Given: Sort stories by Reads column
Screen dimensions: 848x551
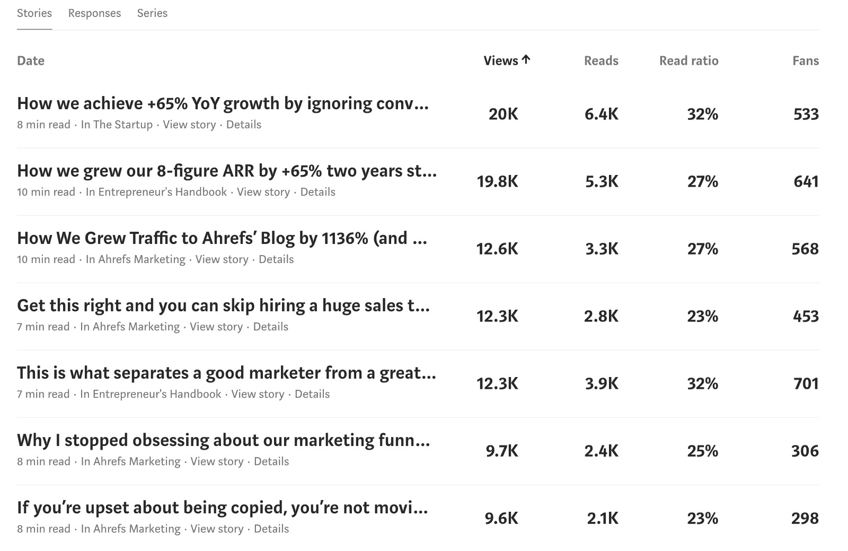Looking at the screenshot, I should tap(601, 60).
